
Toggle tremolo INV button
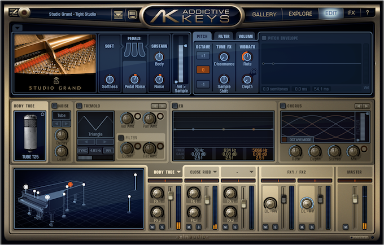tap(108, 150)
